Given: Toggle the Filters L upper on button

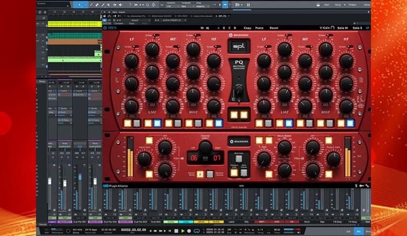Looking at the screenshot, I should 149,140.
